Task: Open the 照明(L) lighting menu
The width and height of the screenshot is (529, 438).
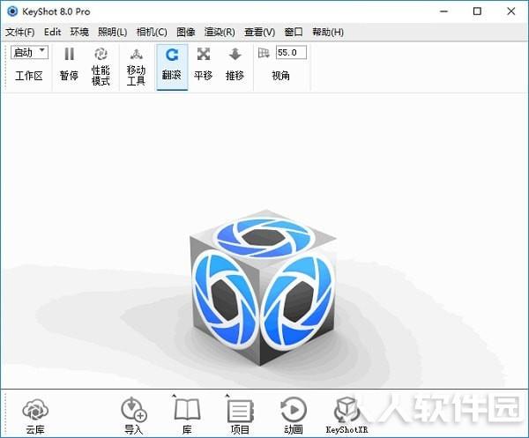Action: (x=112, y=32)
